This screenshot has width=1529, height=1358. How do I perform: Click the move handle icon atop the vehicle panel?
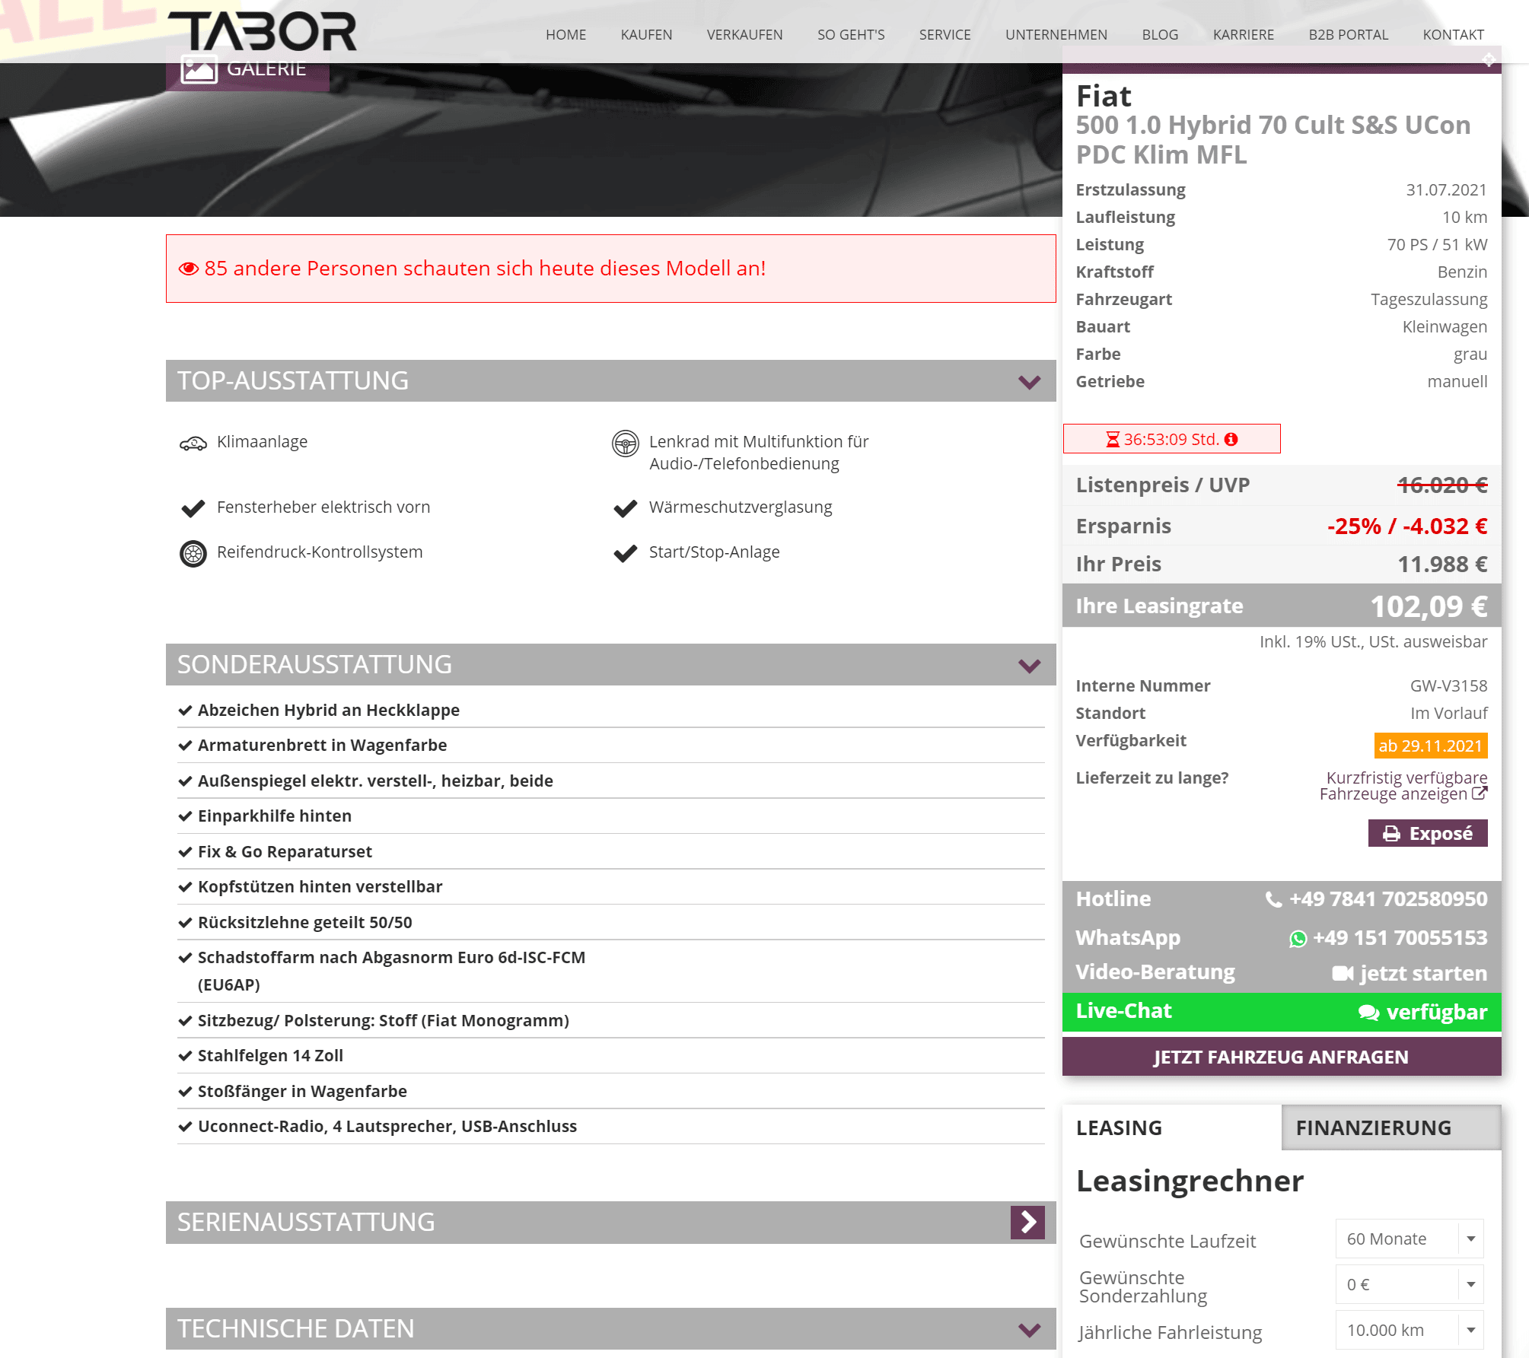click(1489, 59)
